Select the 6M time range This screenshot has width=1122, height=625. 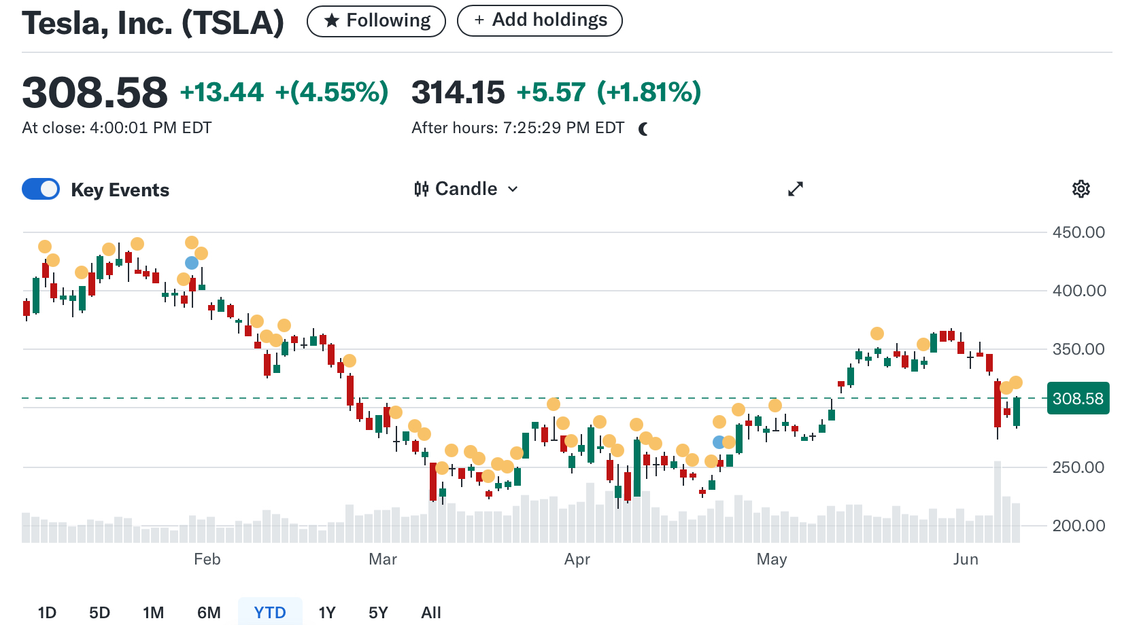[x=209, y=613]
